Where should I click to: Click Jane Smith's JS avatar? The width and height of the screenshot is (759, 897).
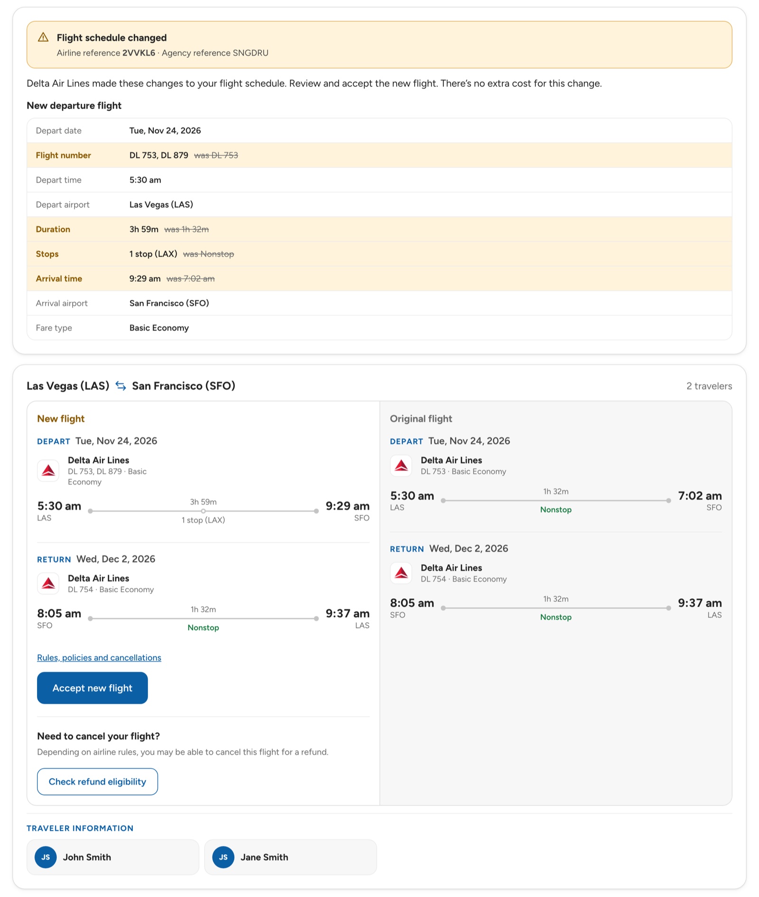coord(223,857)
